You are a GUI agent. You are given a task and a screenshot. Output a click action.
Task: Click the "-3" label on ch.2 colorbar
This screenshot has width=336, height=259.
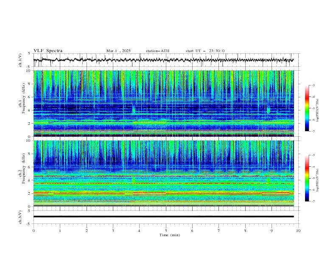click(x=313, y=155)
